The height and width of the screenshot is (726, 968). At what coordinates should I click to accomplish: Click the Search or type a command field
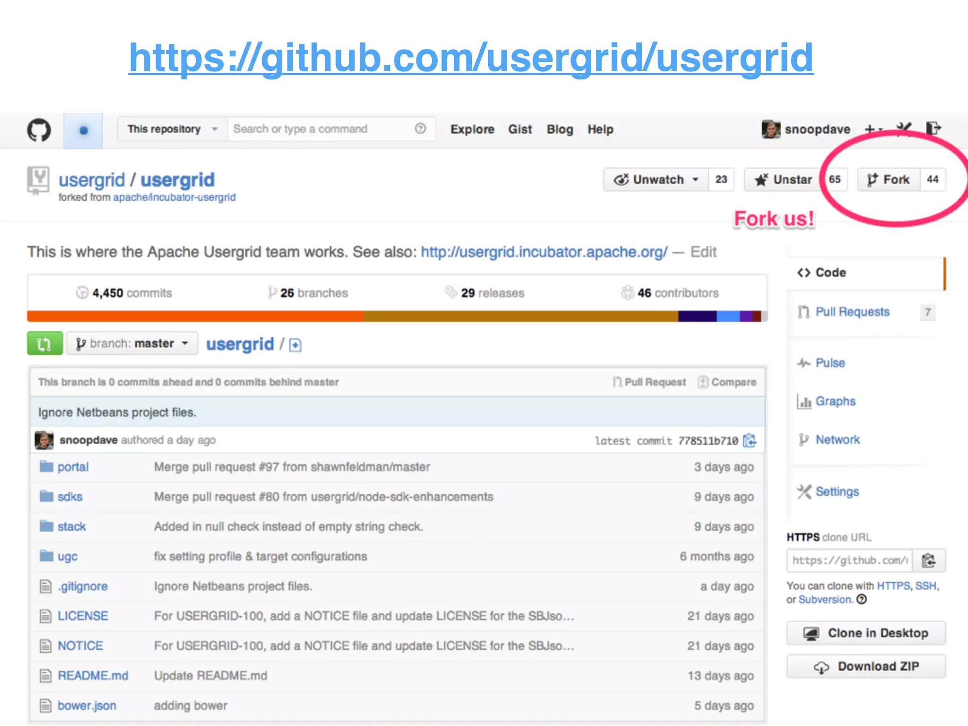coord(331,129)
